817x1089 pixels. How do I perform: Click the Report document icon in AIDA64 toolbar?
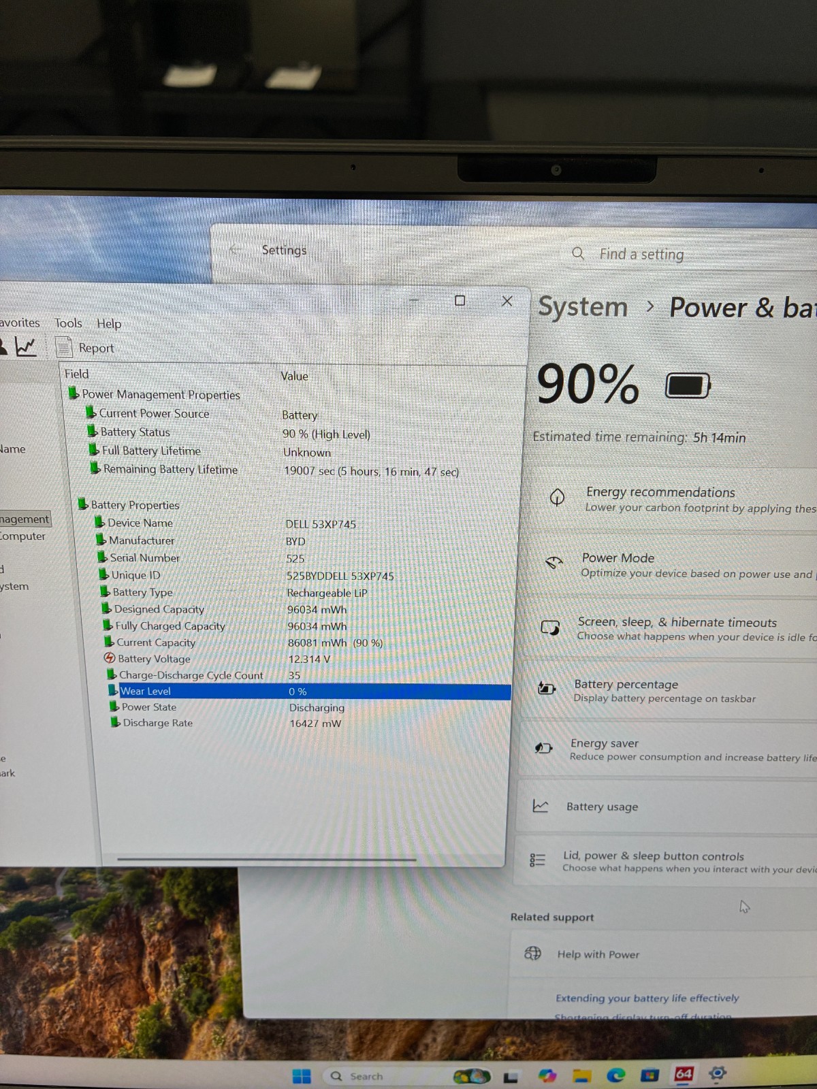click(x=64, y=348)
